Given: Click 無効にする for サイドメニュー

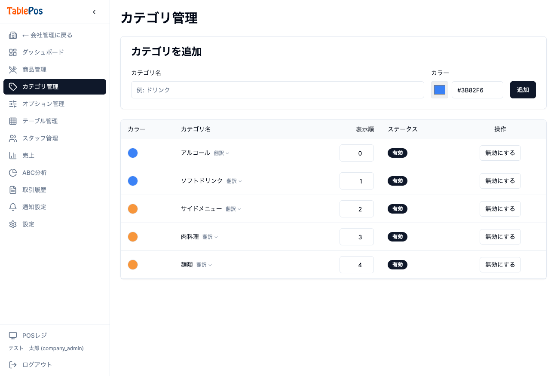Looking at the screenshot, I should [500, 209].
